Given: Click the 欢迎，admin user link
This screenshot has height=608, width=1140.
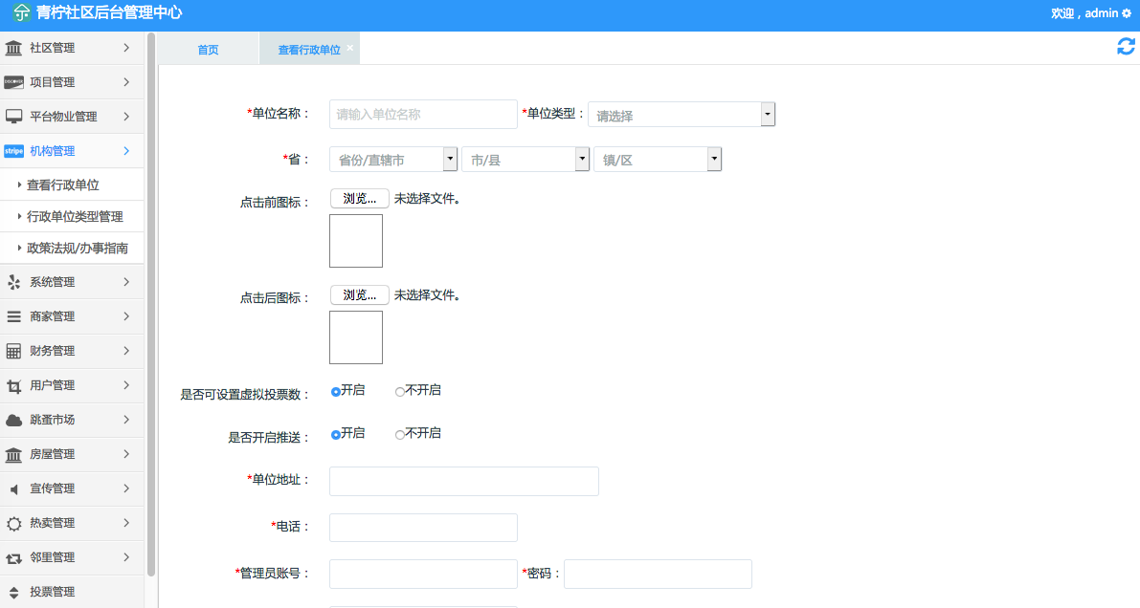Looking at the screenshot, I should coord(1084,13).
